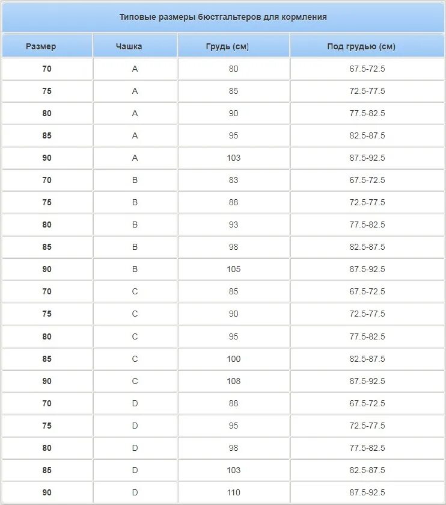The width and height of the screenshot is (446, 505).
Task: Click underbust 82.5-87.5 in the 85 D row
Action: click(x=367, y=470)
